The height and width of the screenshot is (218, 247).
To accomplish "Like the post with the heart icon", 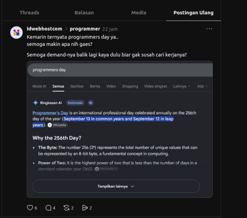I will [x=30, y=208].
